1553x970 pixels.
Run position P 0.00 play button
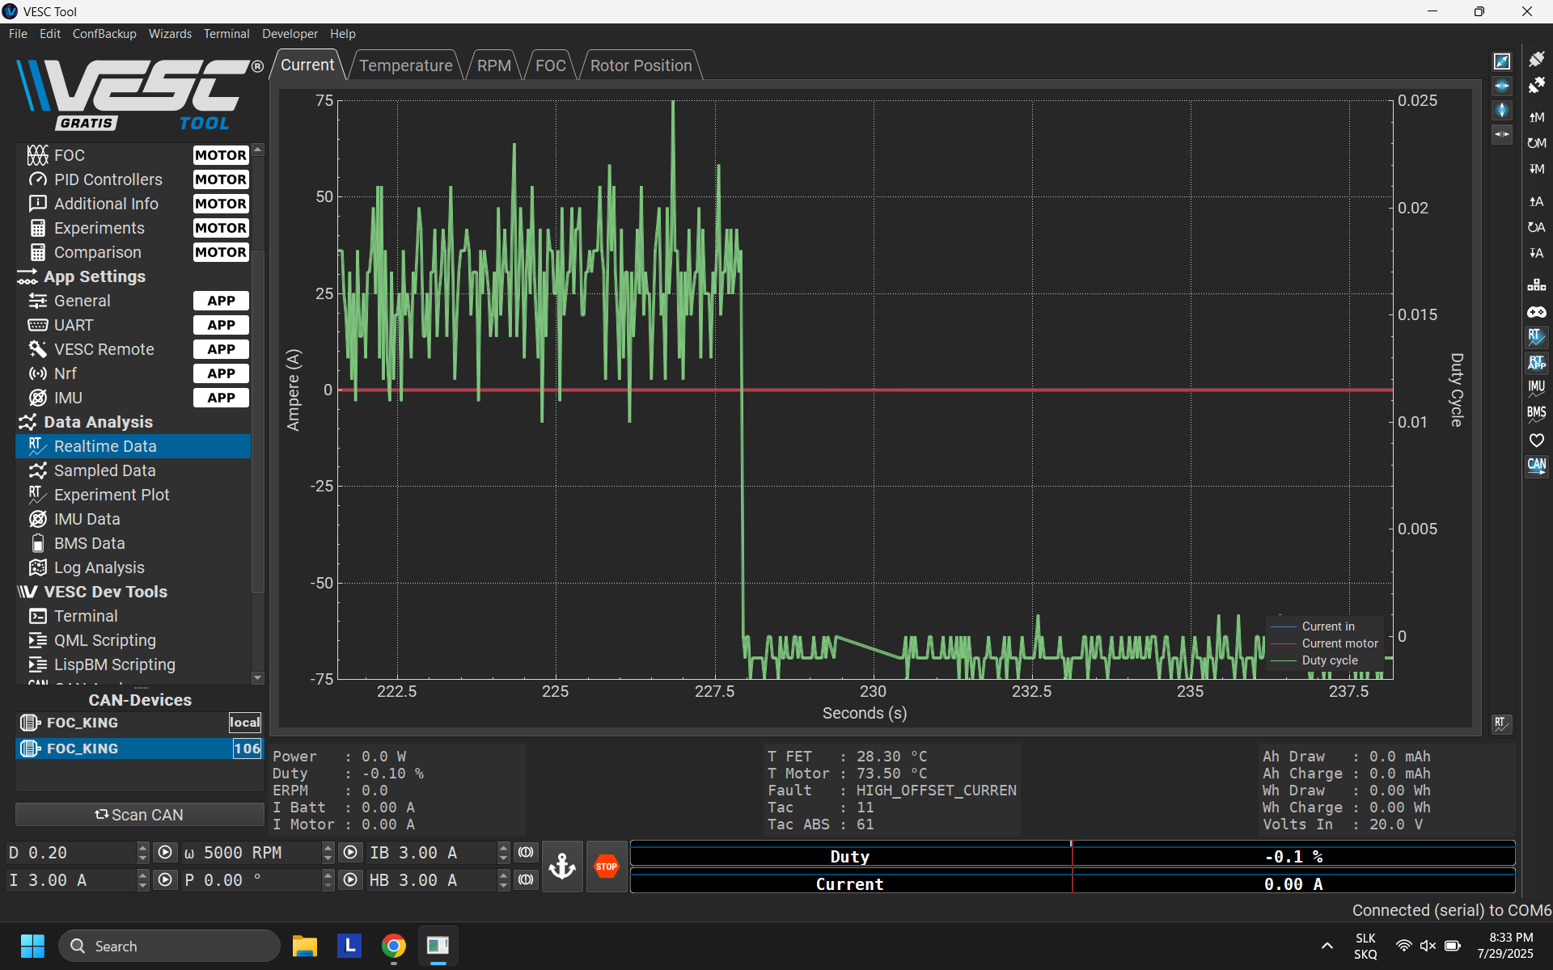click(x=350, y=880)
